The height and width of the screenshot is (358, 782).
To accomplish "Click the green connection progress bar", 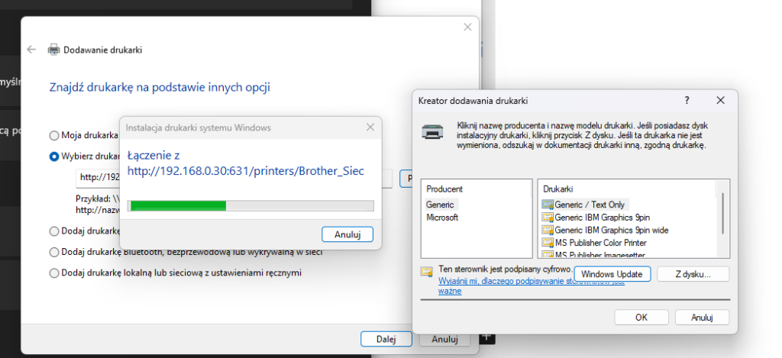I will 250,206.
